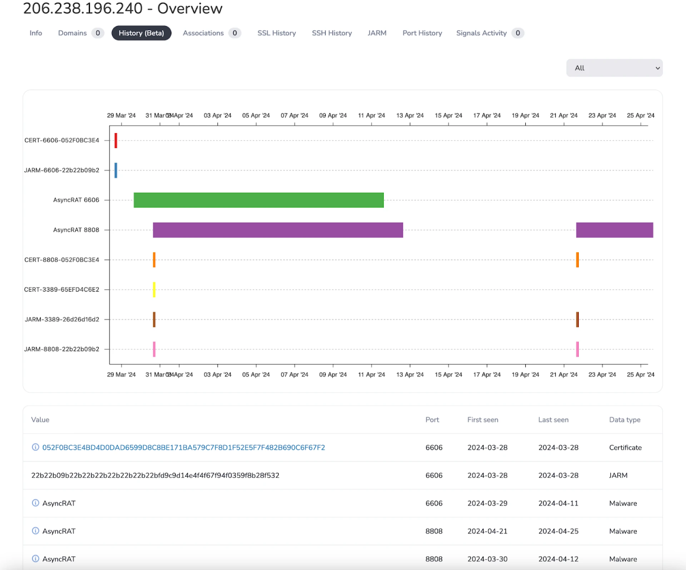Switch to Port History tab
The image size is (686, 570).
click(x=422, y=33)
